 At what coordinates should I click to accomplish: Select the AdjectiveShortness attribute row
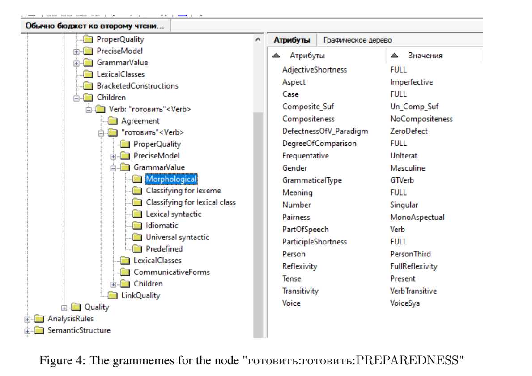[x=315, y=69]
